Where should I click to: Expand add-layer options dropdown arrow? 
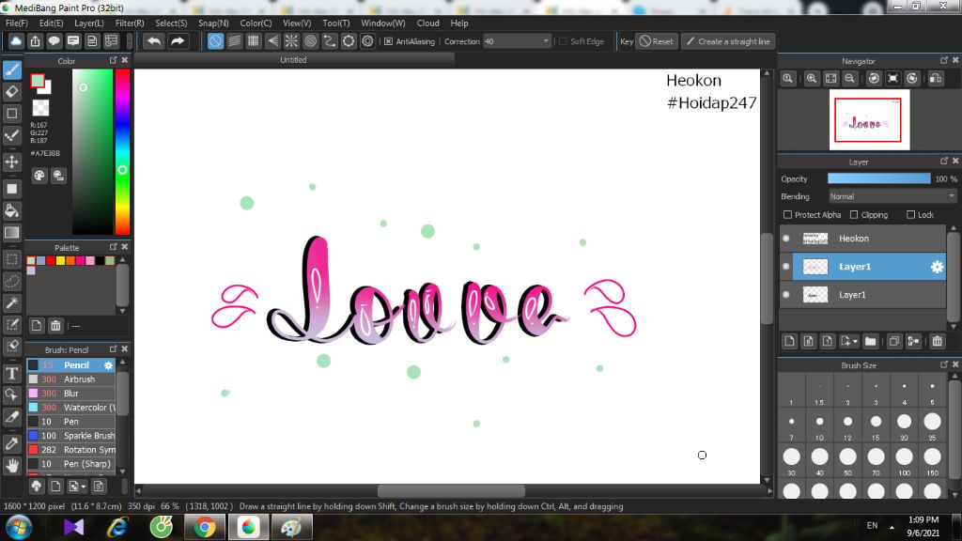855,342
